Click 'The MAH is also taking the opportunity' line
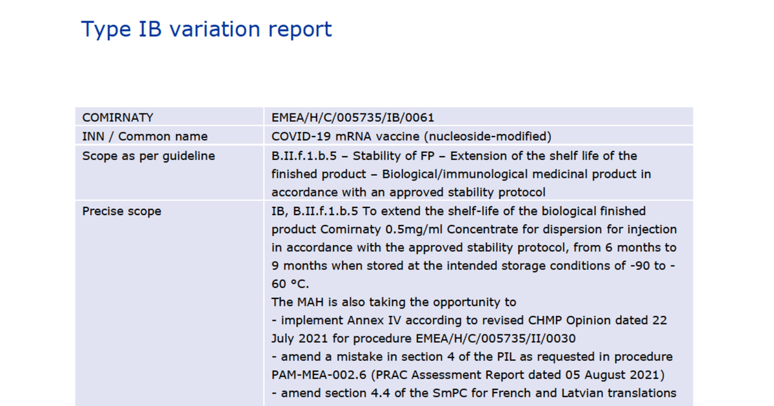The image size is (774, 406). coord(394,302)
